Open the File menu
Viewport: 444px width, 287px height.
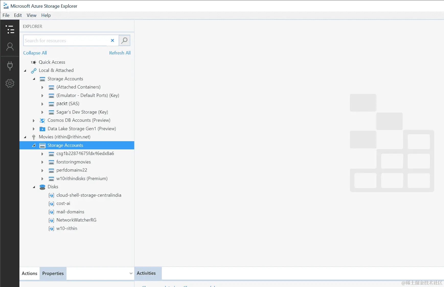[x=6, y=15]
